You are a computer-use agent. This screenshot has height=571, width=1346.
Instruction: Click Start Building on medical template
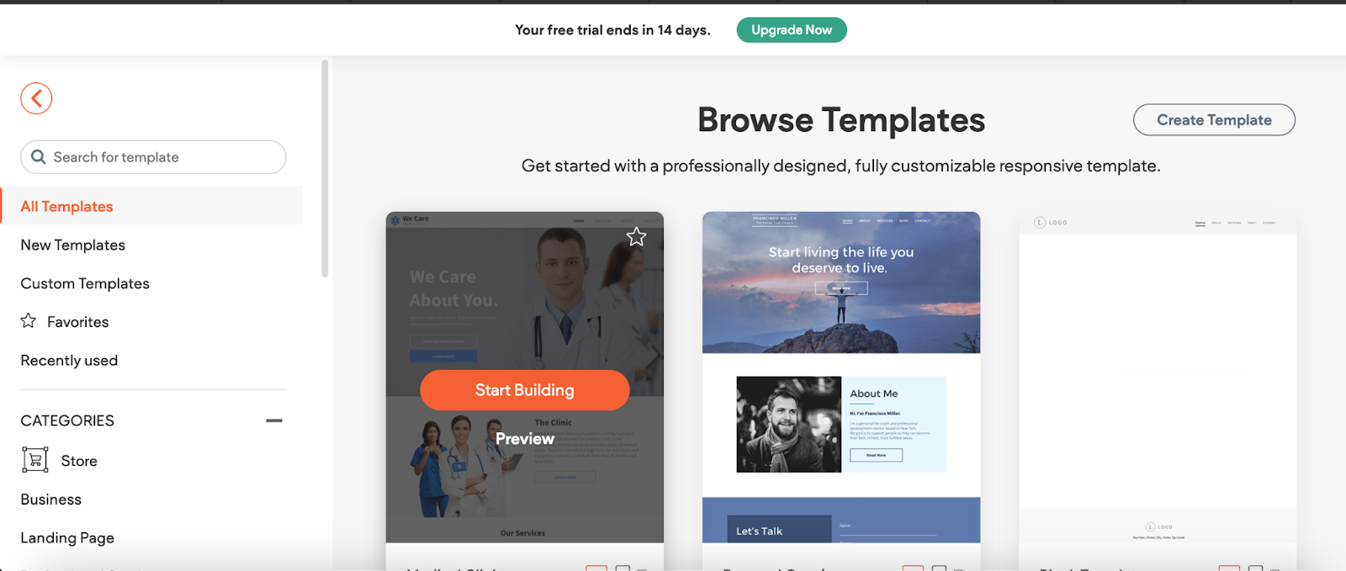tap(525, 390)
